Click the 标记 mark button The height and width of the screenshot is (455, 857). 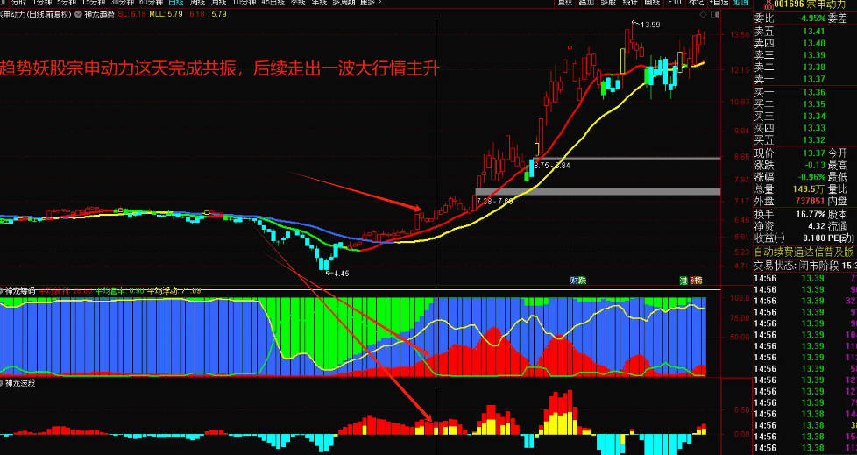coord(696,2)
